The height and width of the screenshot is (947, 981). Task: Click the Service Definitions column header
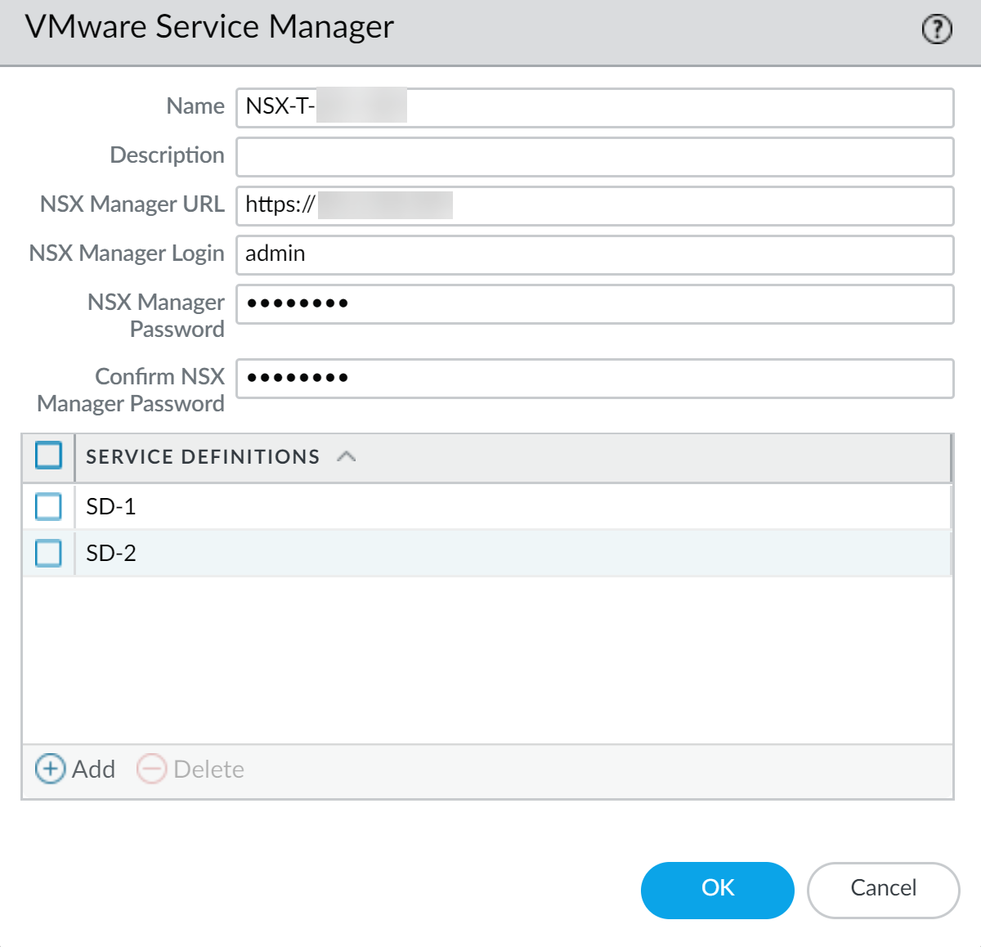click(x=203, y=457)
